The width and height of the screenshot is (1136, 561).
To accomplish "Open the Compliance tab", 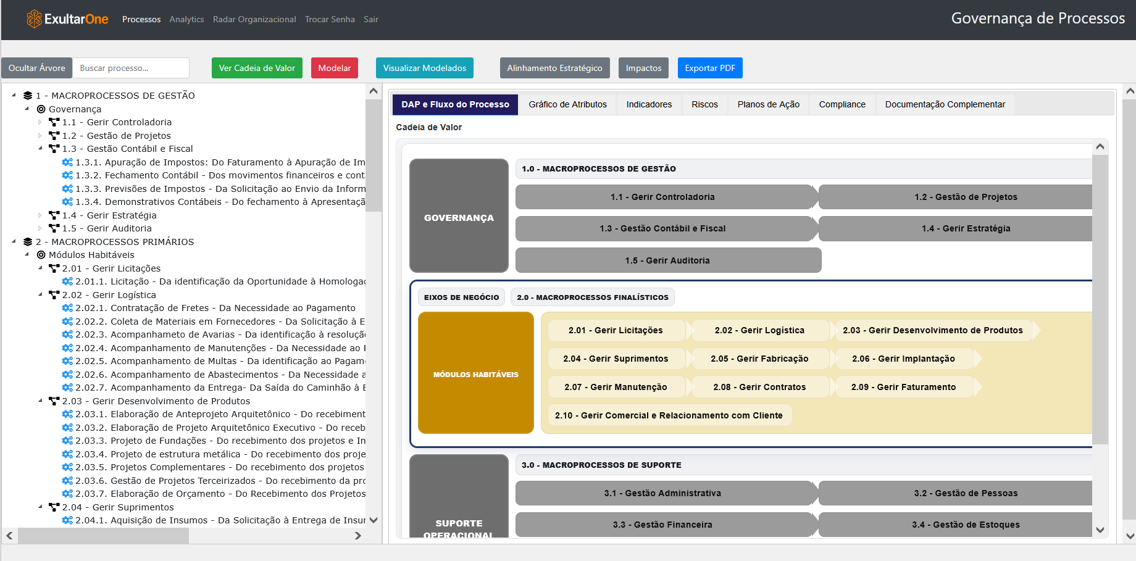I will coord(842,104).
